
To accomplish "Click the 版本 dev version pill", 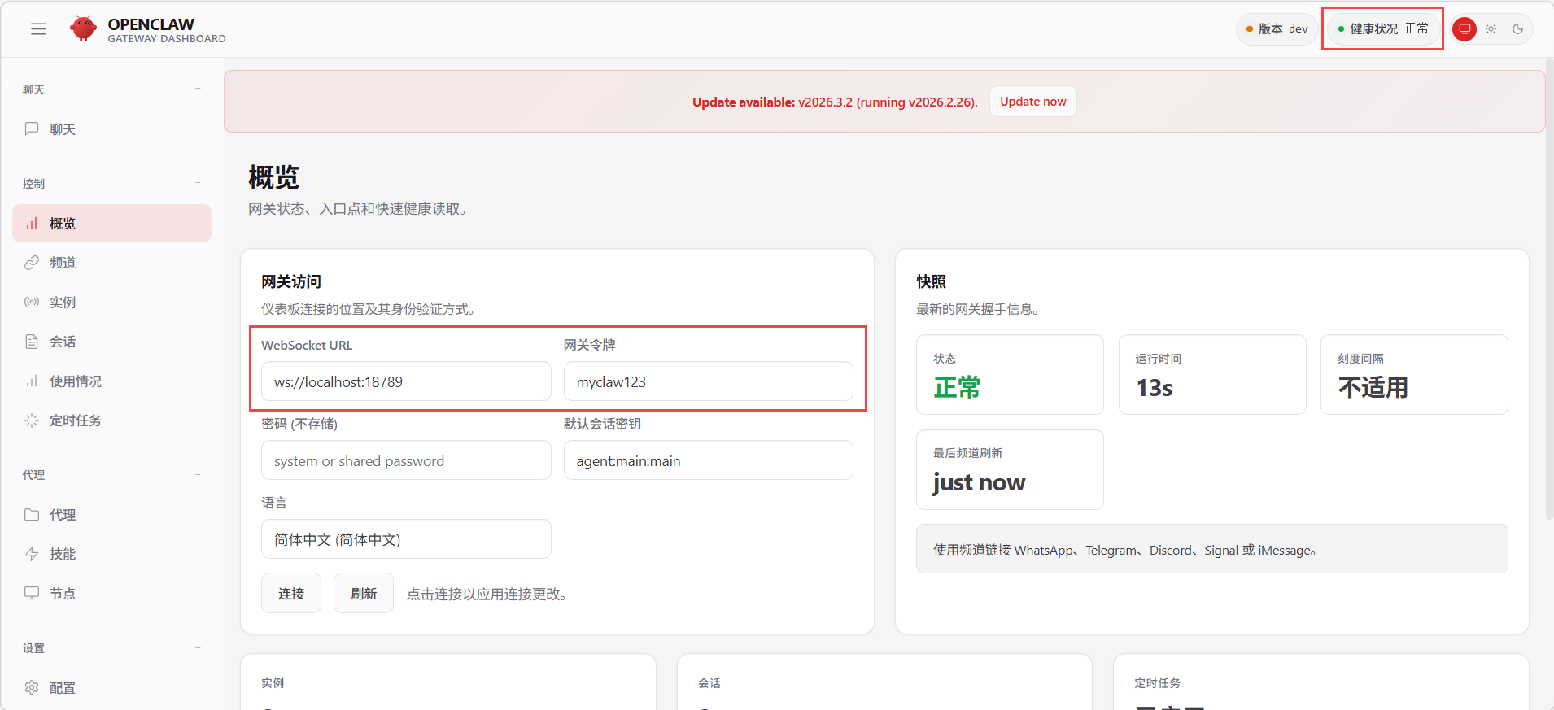I will point(1277,29).
